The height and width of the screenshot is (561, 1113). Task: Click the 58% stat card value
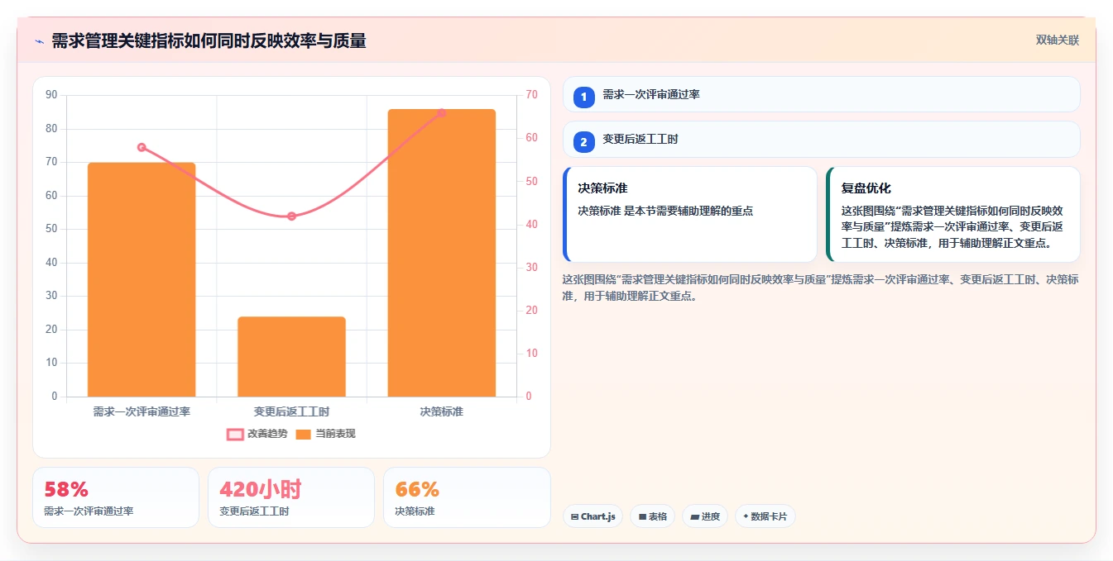66,489
